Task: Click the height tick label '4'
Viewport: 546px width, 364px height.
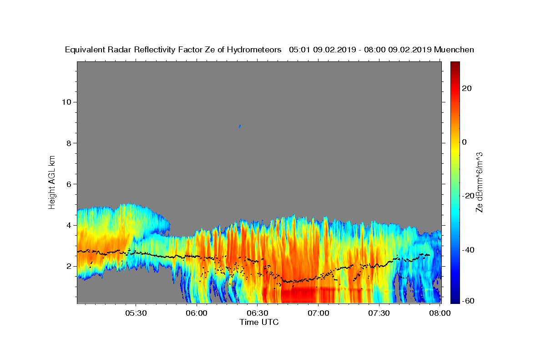Action: click(x=68, y=225)
